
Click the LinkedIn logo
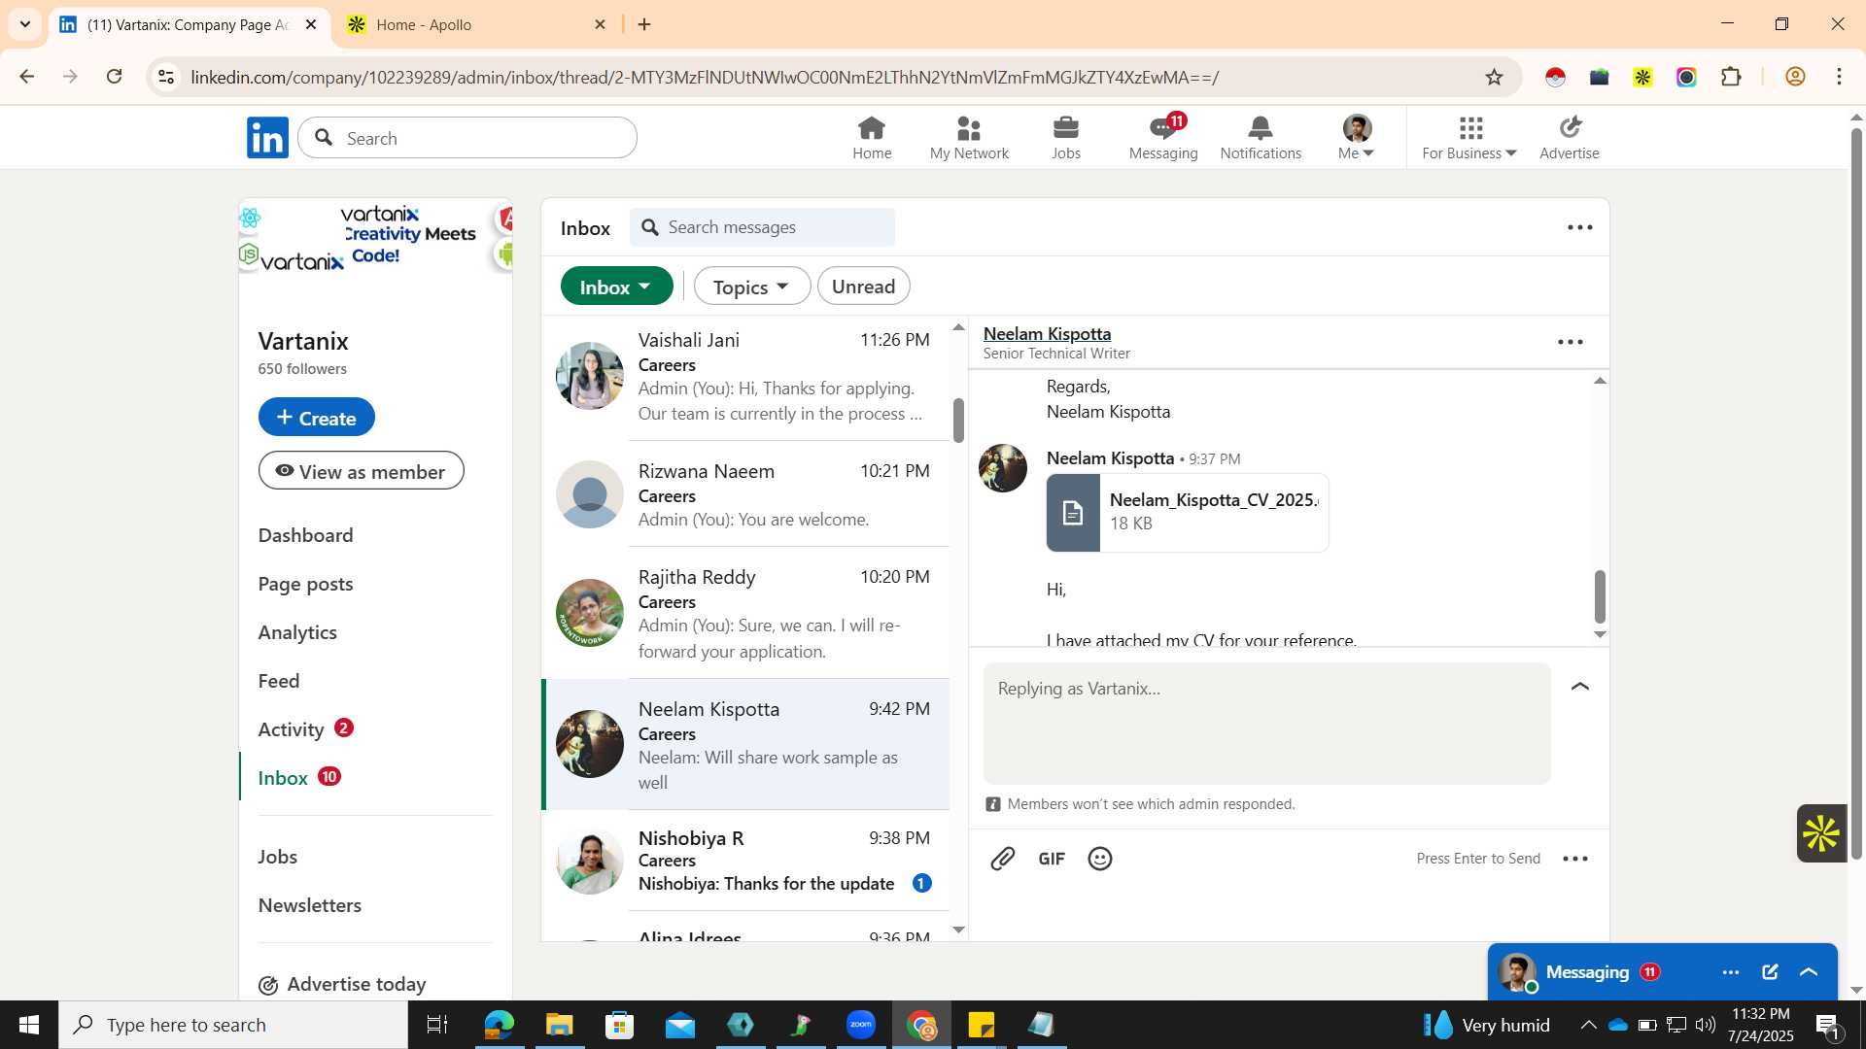click(x=267, y=138)
